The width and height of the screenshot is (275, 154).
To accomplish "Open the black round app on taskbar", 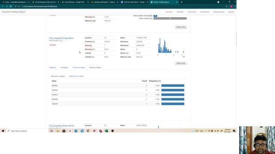I will pos(113,131).
